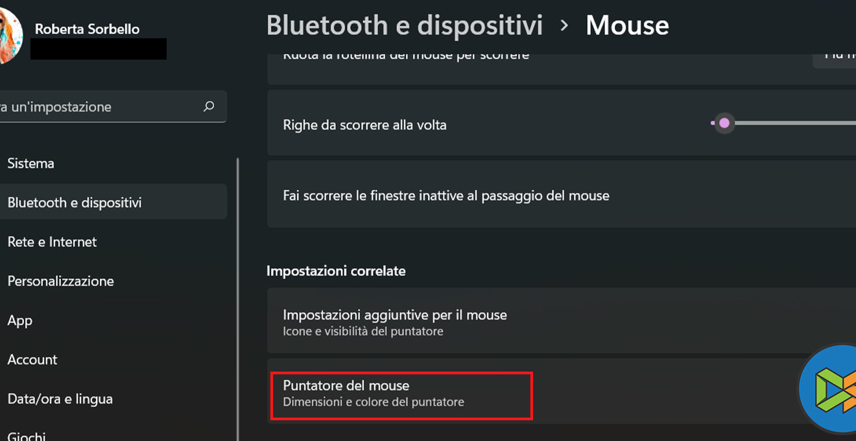The image size is (856, 441).
Task: Click the search magnifier icon
Action: pos(209,106)
